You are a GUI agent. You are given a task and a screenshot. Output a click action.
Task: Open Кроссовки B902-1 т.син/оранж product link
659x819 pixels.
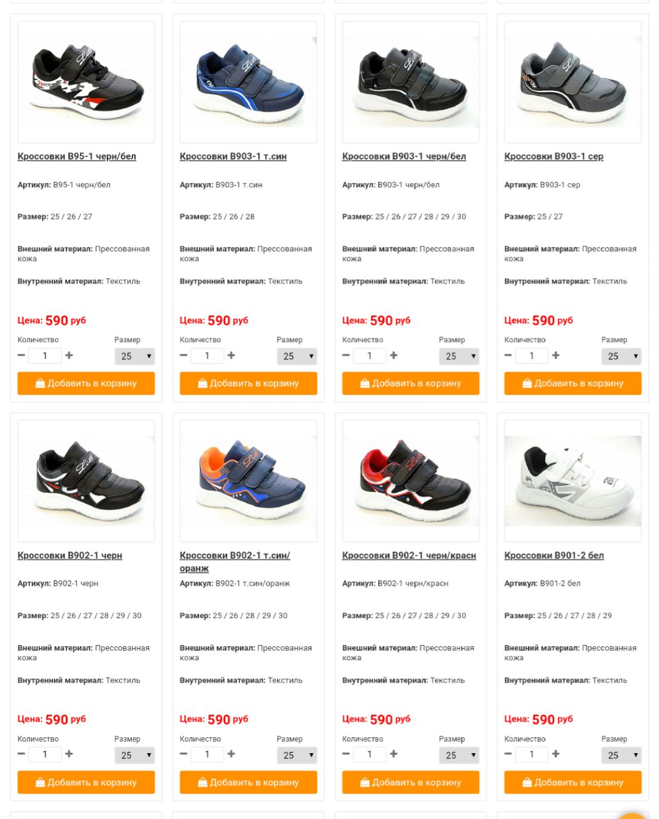(235, 561)
